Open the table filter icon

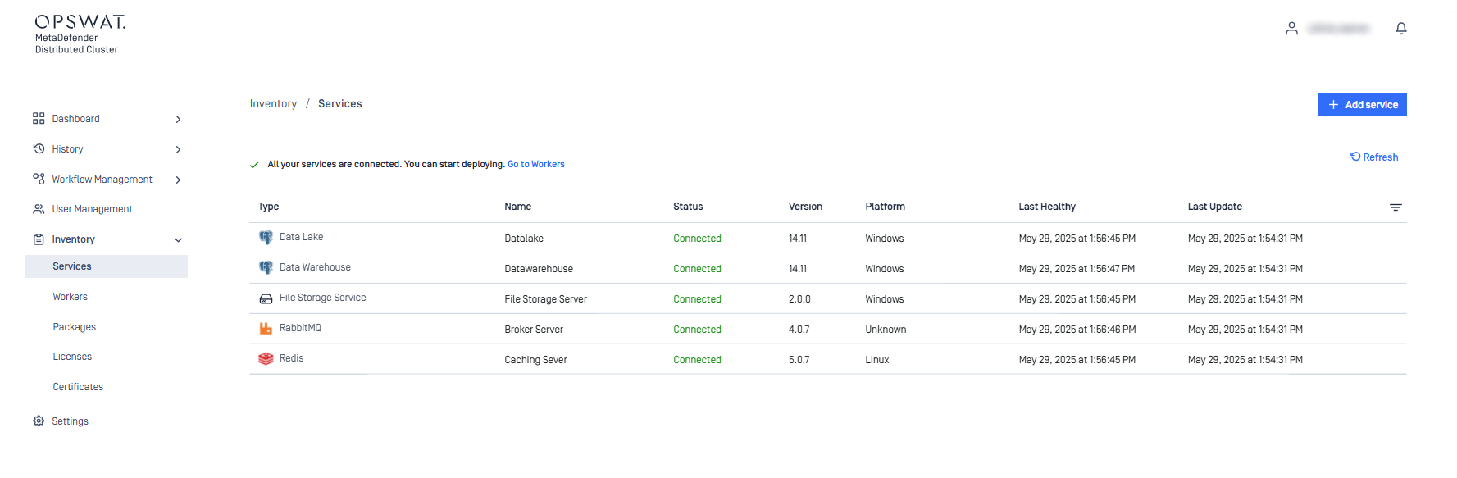[x=1396, y=207]
